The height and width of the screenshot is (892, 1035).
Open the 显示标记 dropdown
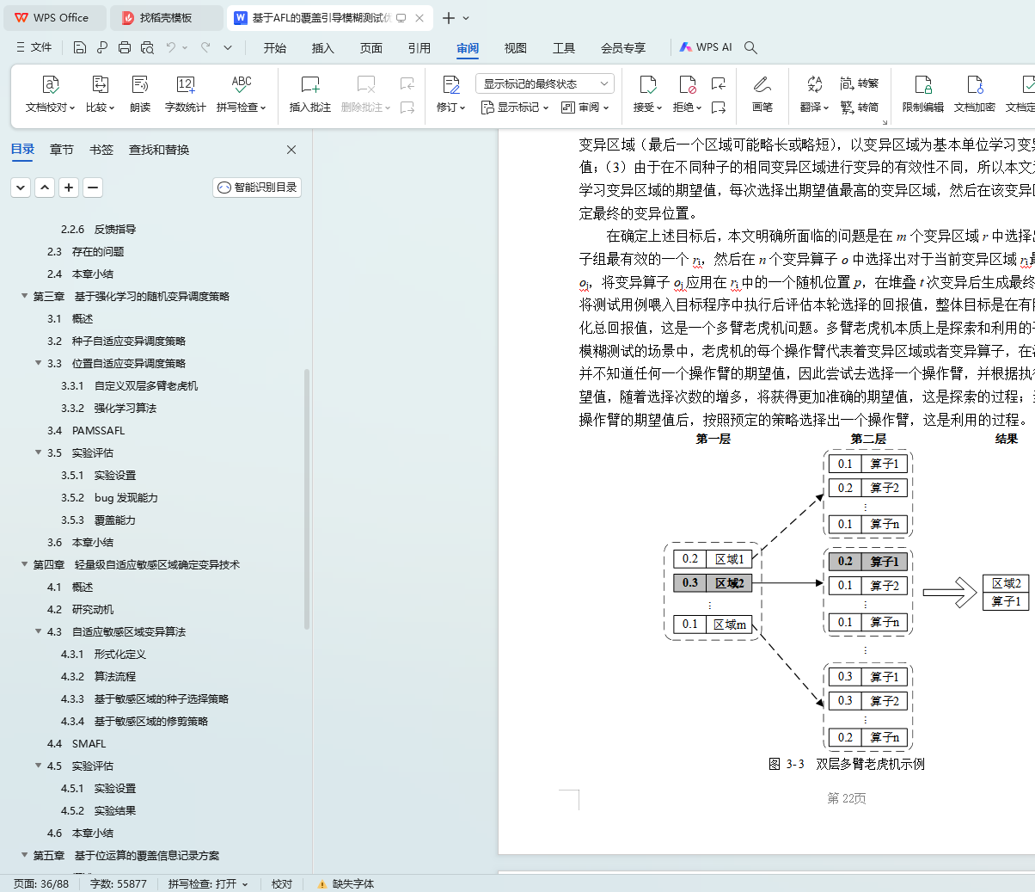tap(514, 108)
